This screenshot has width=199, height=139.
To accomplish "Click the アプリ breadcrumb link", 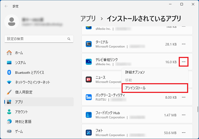I will click(88, 19).
